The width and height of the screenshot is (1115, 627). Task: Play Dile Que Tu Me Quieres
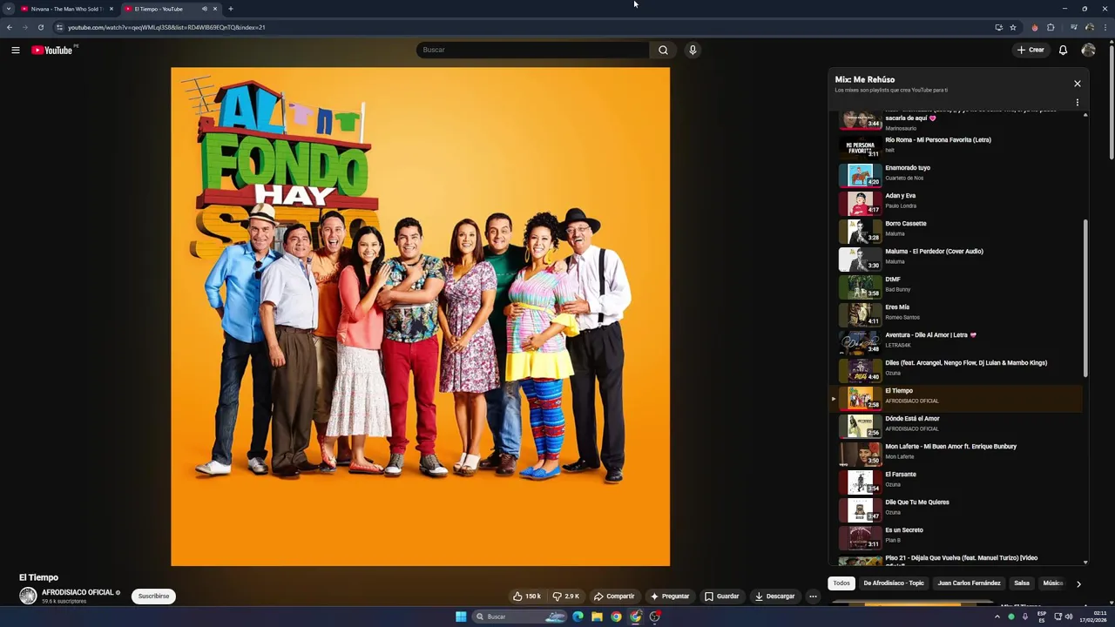point(958,509)
